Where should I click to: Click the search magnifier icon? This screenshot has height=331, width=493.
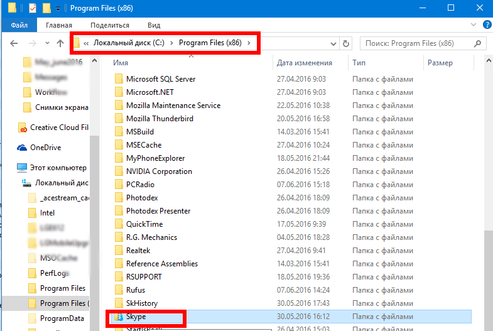[x=479, y=43]
